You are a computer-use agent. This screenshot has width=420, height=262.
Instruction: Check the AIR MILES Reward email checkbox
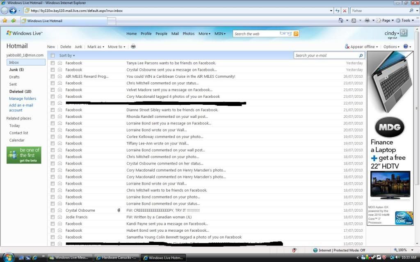click(x=52, y=77)
